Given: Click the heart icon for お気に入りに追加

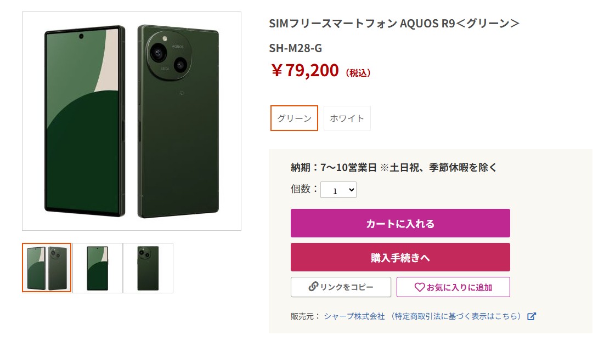Looking at the screenshot, I should [420, 287].
